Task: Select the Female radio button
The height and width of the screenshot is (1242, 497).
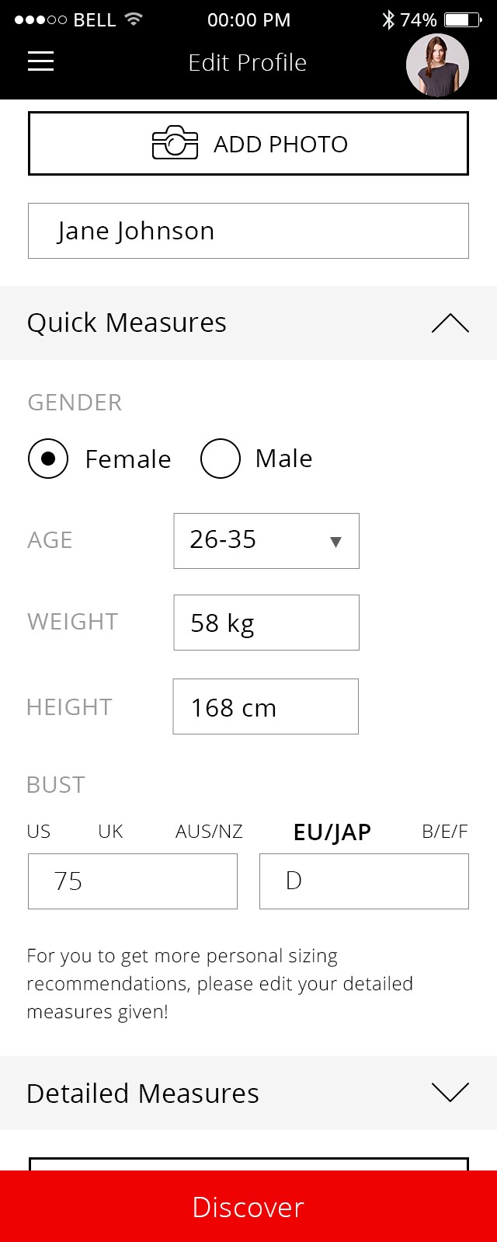Action: click(x=48, y=459)
